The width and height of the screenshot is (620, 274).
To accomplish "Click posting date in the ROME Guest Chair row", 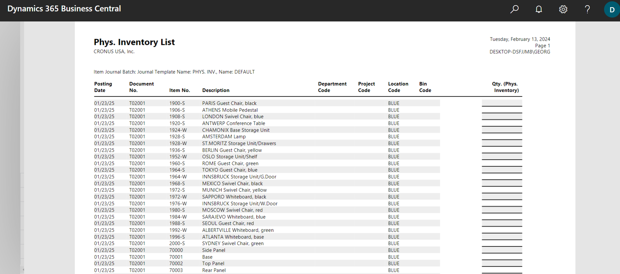I will click(x=104, y=163).
